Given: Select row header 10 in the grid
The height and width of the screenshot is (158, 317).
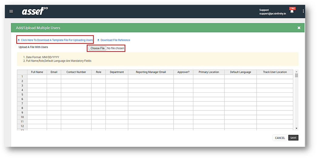Looking at the screenshot, I should 22,117.
